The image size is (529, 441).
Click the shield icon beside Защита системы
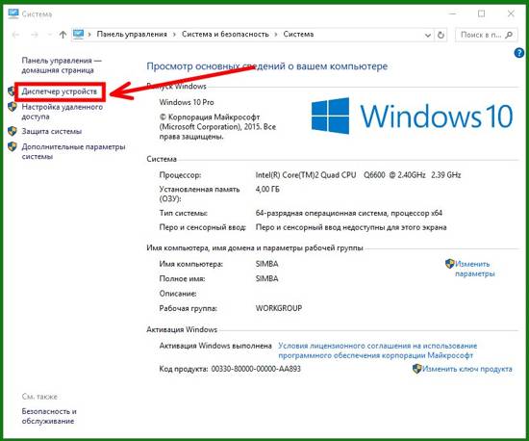[13, 131]
